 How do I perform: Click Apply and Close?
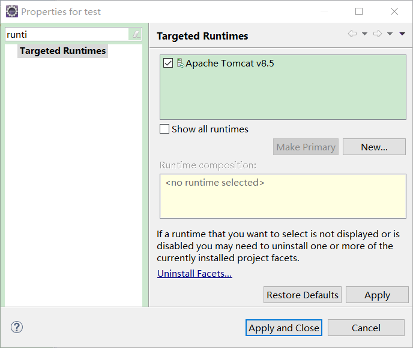pos(284,328)
